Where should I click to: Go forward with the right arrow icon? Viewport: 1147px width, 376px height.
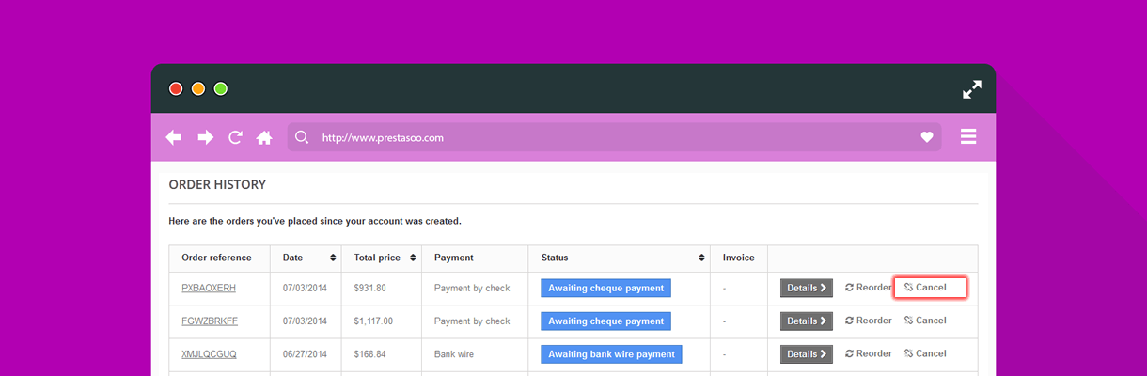point(205,137)
